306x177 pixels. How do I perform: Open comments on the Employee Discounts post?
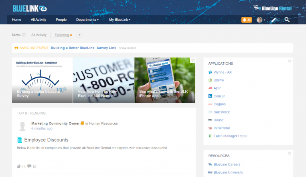point(29,166)
